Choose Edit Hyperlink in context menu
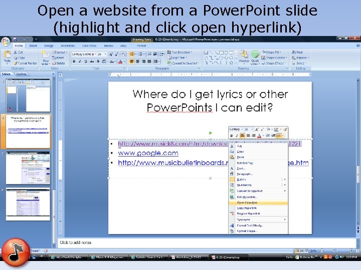The image size is (361, 270). pyautogui.click(x=258, y=197)
